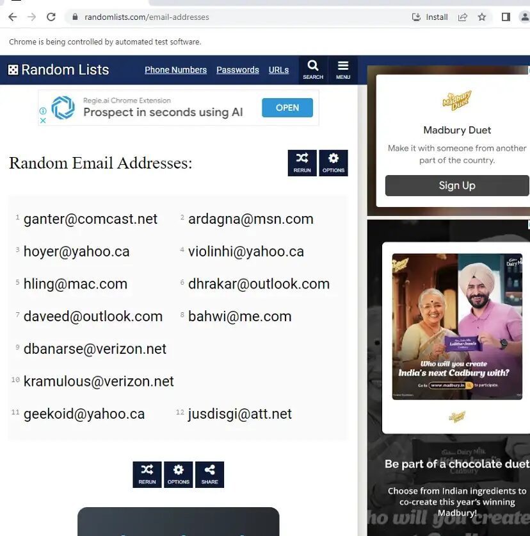Click the page reload icon
The width and height of the screenshot is (530, 536).
51,17
